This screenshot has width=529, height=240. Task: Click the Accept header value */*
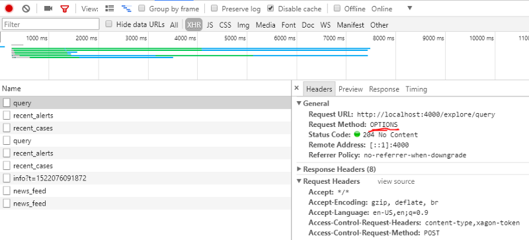point(343,192)
